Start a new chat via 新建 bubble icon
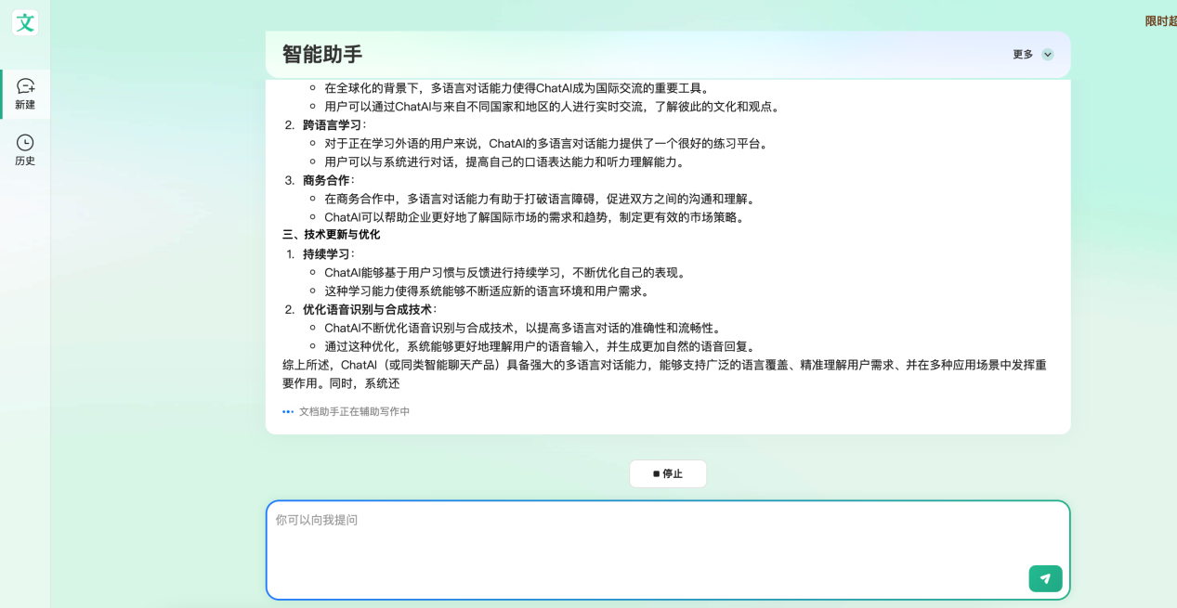The image size is (1177, 608). pyautogui.click(x=25, y=85)
